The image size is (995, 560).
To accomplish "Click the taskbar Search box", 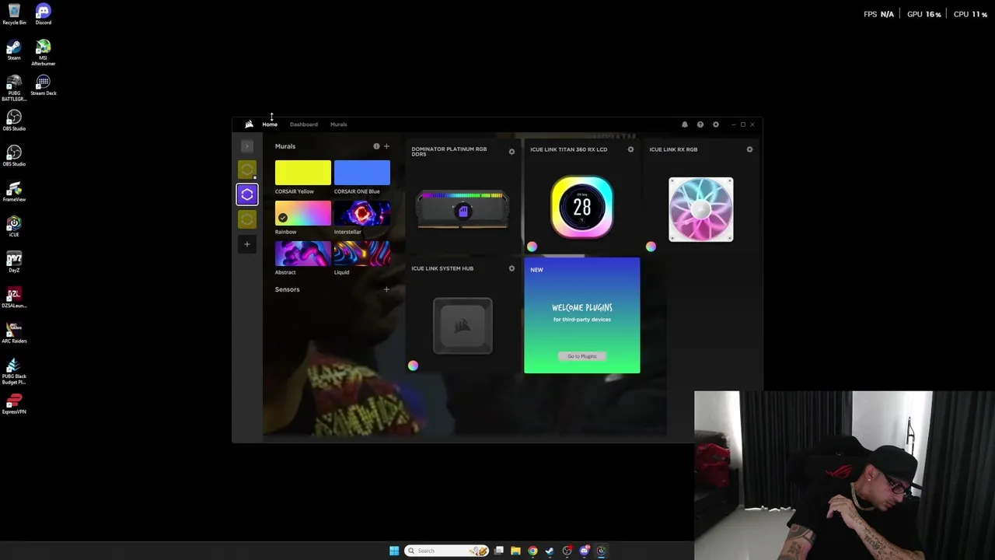I will click(446, 551).
